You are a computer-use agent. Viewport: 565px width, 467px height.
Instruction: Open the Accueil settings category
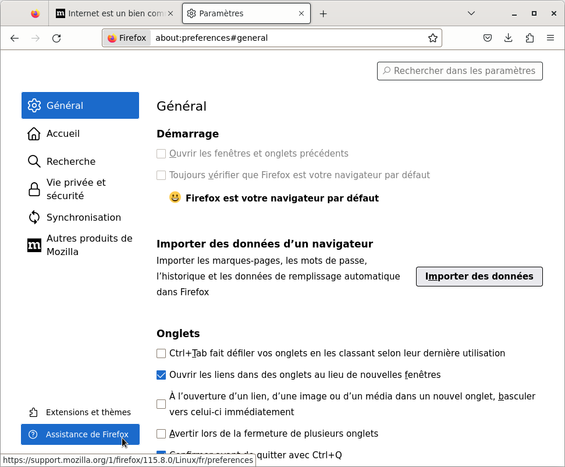pyautogui.click(x=80, y=133)
